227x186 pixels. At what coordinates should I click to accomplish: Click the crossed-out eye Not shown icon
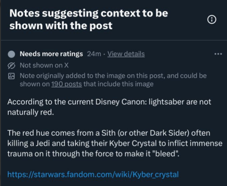(11, 65)
